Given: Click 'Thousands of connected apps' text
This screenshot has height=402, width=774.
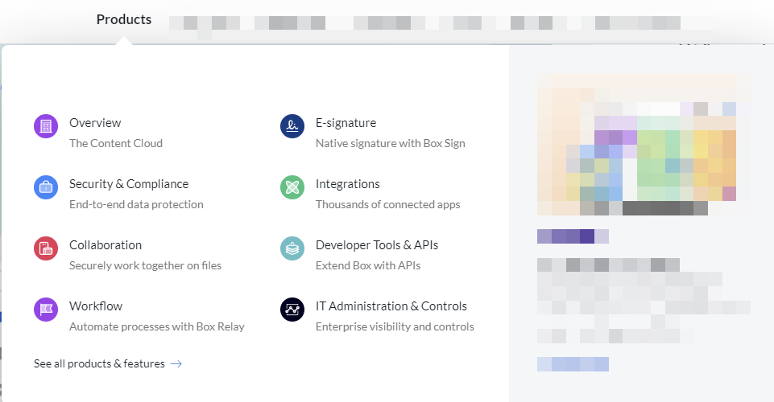Looking at the screenshot, I should coord(388,204).
